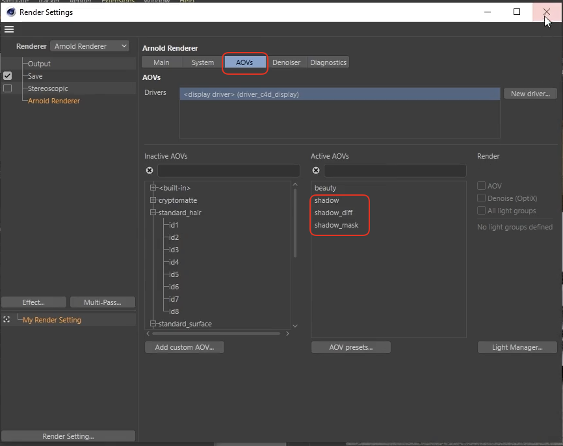Click the Effect... button
Image resolution: width=563 pixels, height=446 pixels.
click(x=34, y=302)
